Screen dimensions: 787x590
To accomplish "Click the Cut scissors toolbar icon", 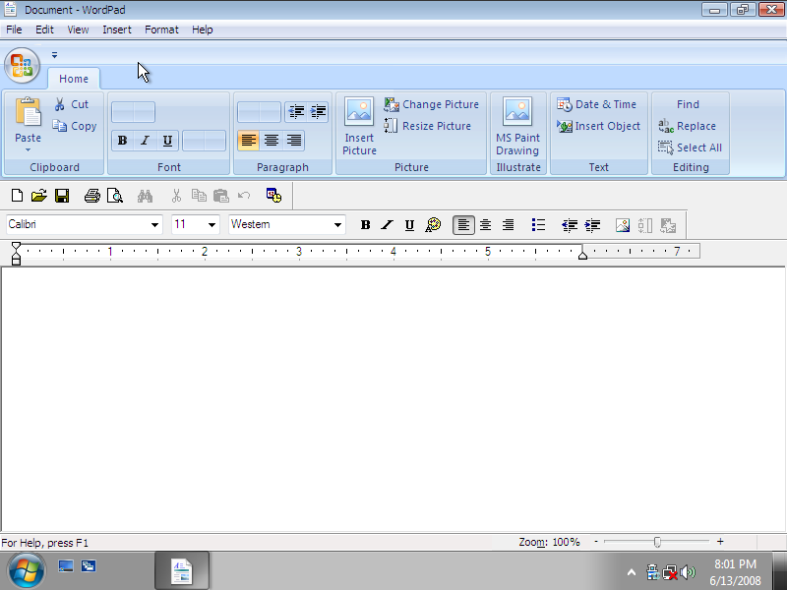I will click(x=176, y=196).
